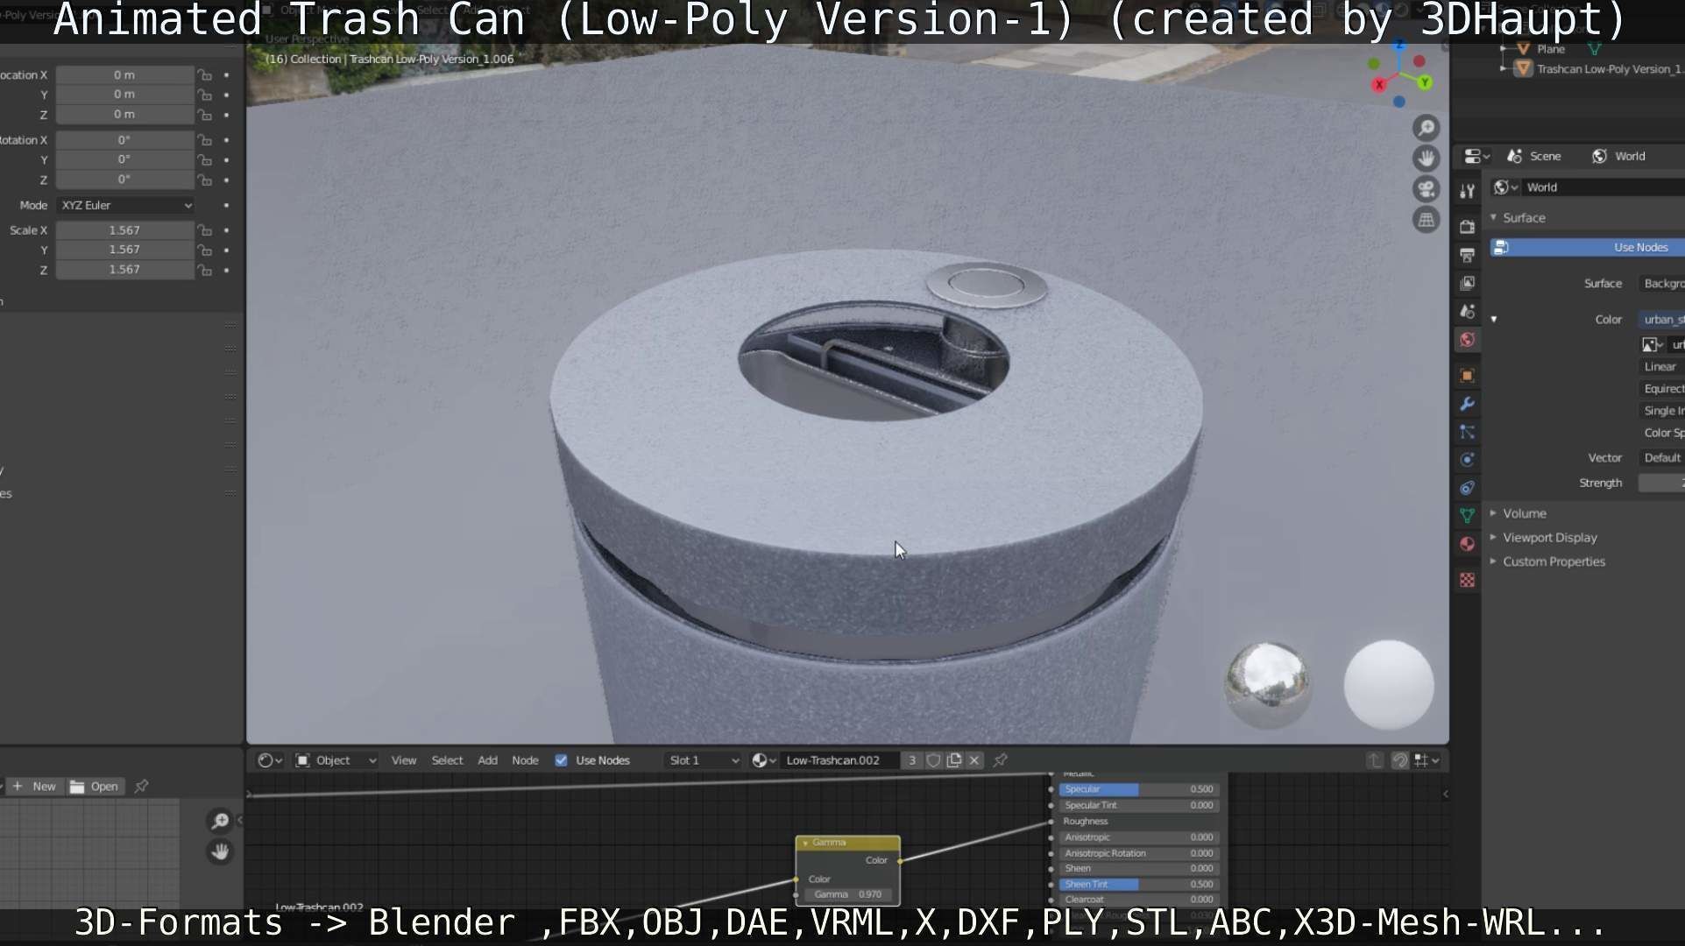Click the viewport pan hand icon
The image size is (1685, 946).
[1427, 159]
